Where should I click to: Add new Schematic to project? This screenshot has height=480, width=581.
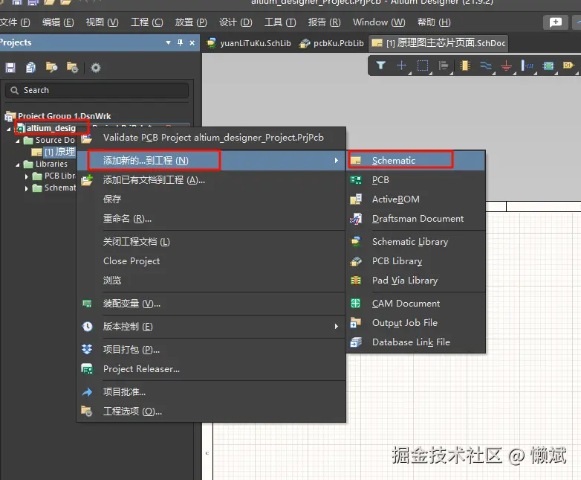pos(416,160)
